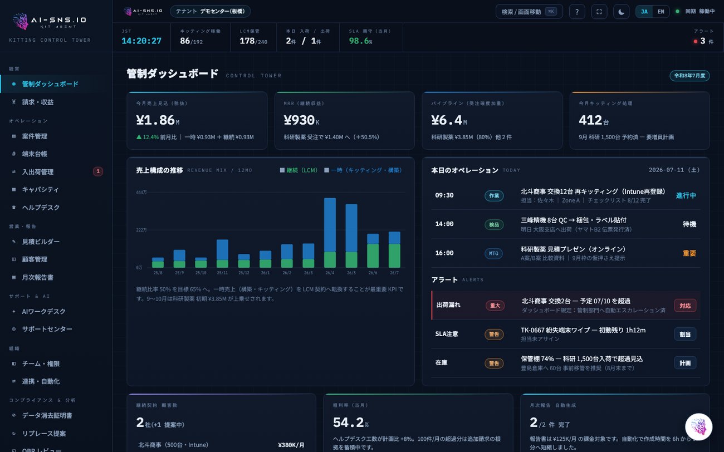Click the 見積ビルダー sidebar icon

(14, 242)
